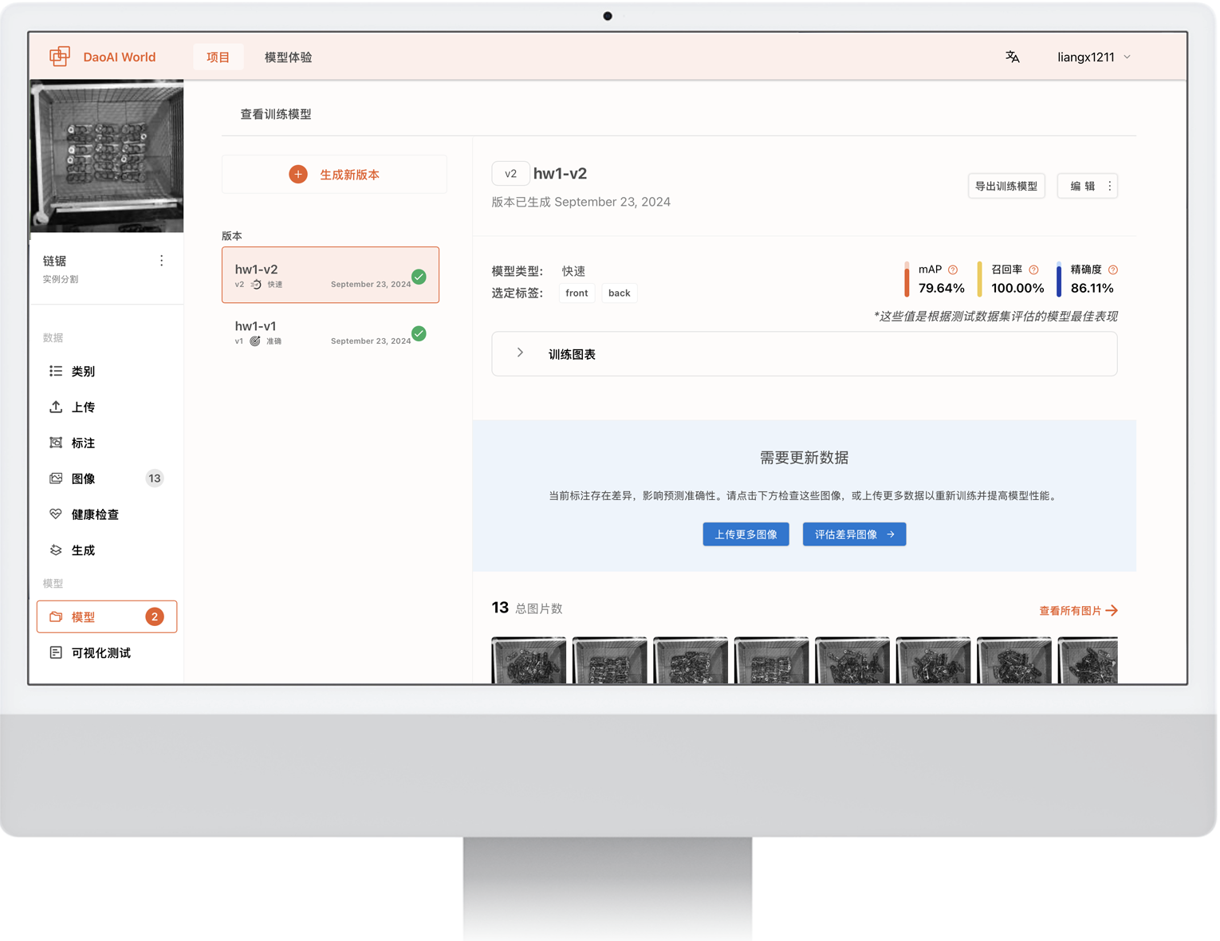Click the 查看所有图片 link
Screen dimensions: 1220x941
tap(1077, 611)
